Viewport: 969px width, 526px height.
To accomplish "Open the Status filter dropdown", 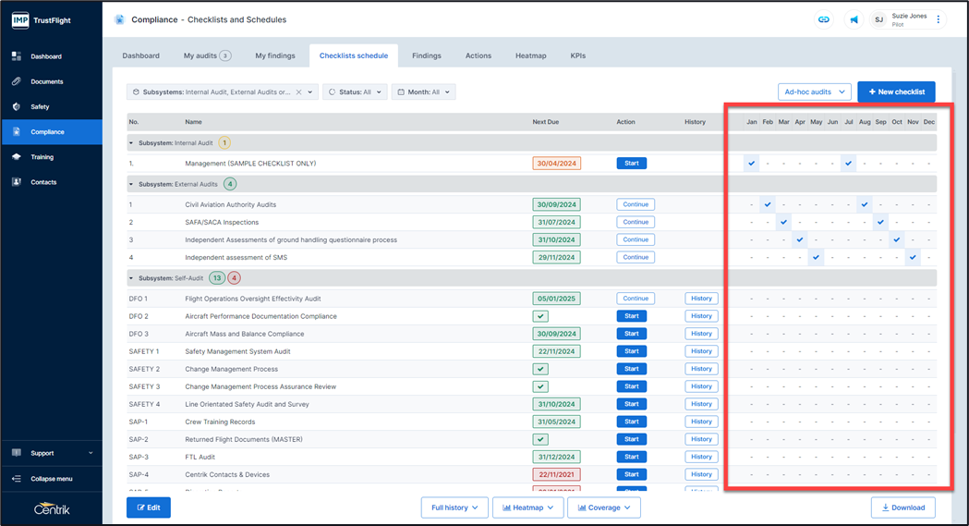I will pos(355,92).
